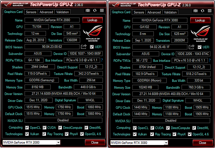
Task: Click the Transistors value 13600M
Action: click(72, 40)
